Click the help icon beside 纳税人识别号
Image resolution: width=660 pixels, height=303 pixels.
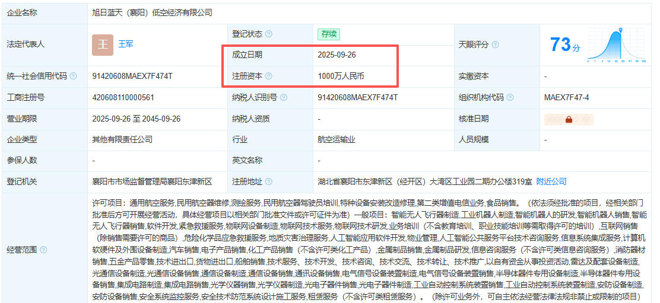pyautogui.click(x=284, y=97)
